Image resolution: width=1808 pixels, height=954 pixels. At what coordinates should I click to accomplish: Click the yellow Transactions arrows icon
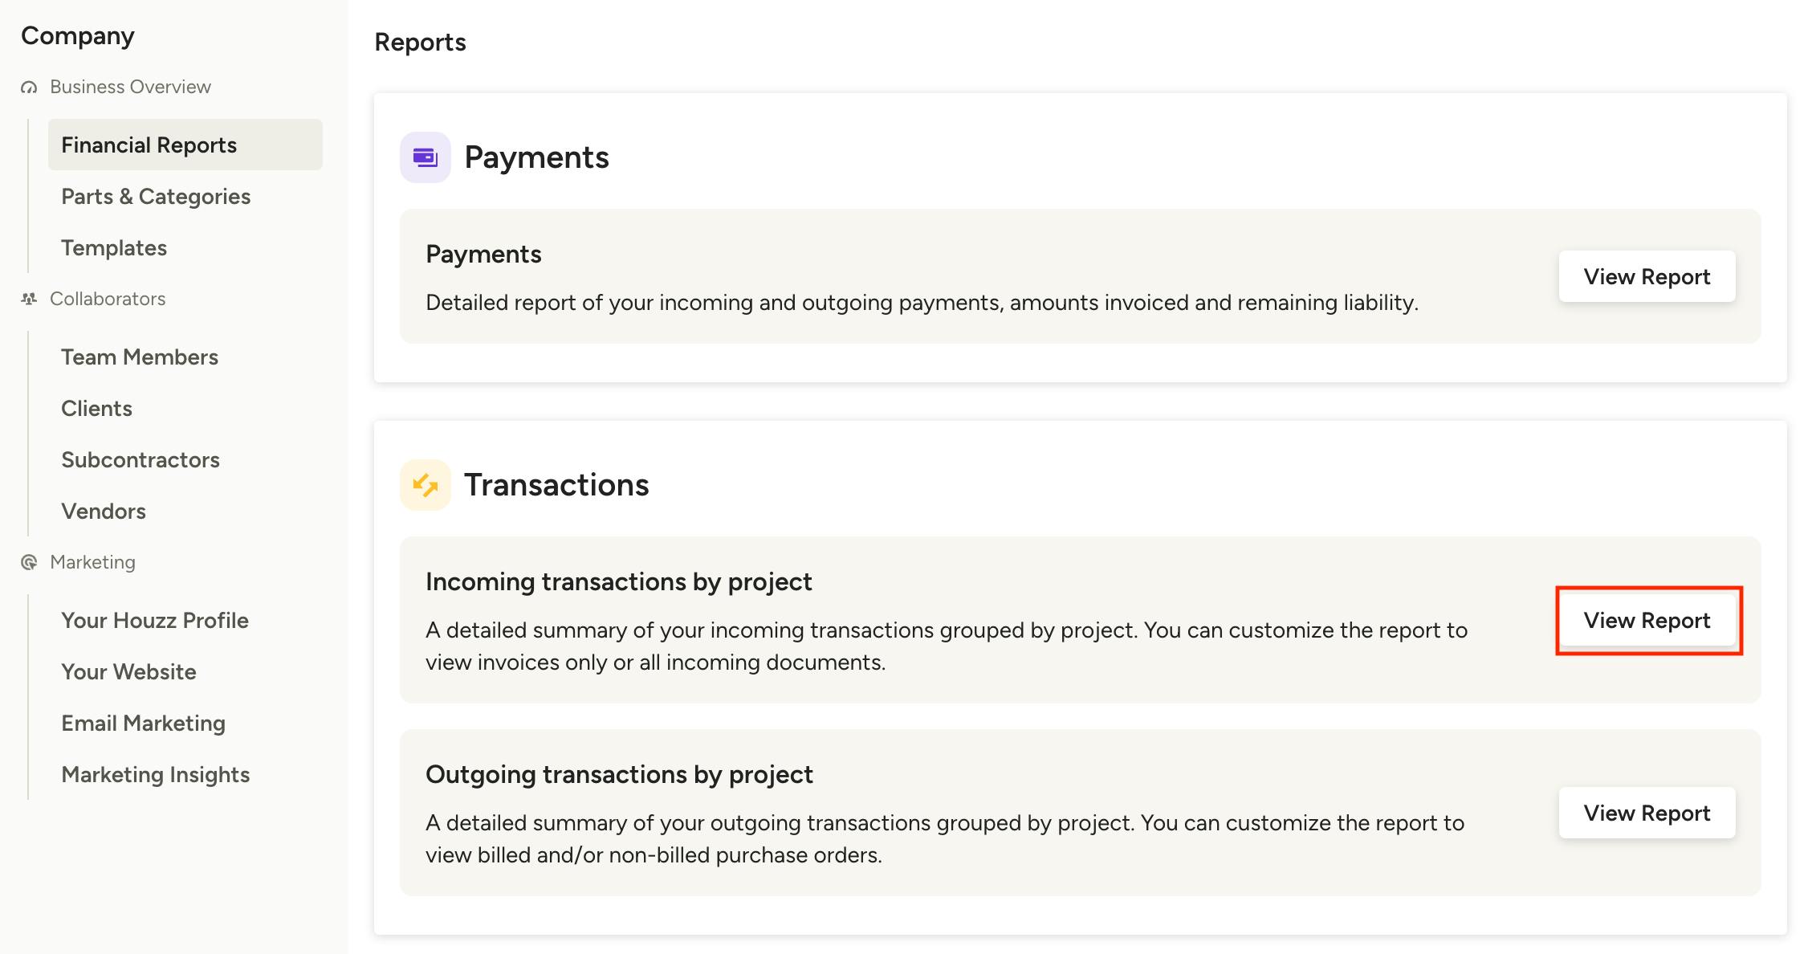pyautogui.click(x=426, y=485)
